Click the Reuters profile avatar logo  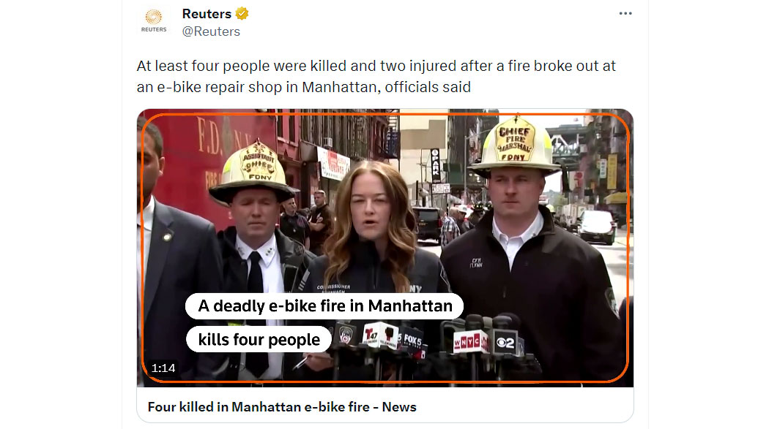(154, 20)
